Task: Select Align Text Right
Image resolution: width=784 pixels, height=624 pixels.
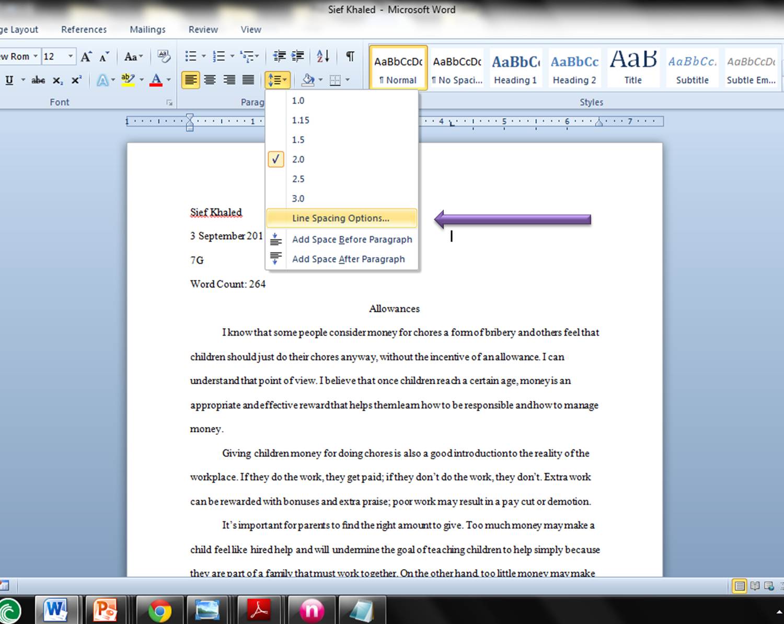Action: 229,80
